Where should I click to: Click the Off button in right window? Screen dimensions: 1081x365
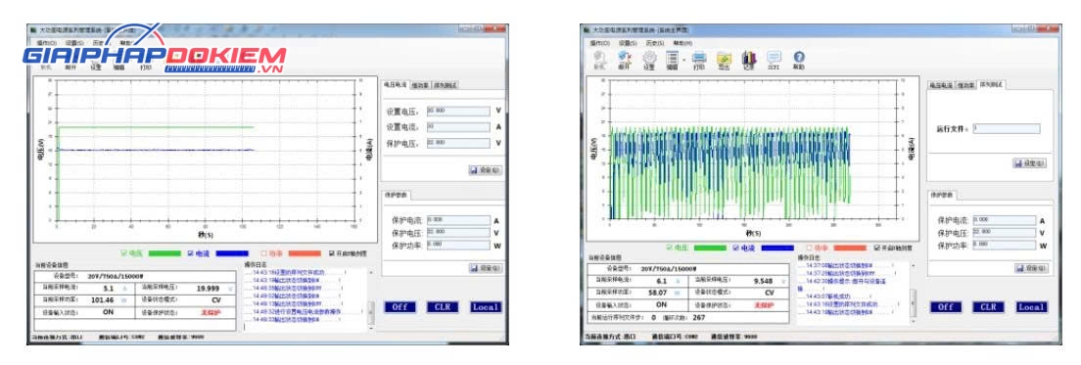(x=946, y=307)
